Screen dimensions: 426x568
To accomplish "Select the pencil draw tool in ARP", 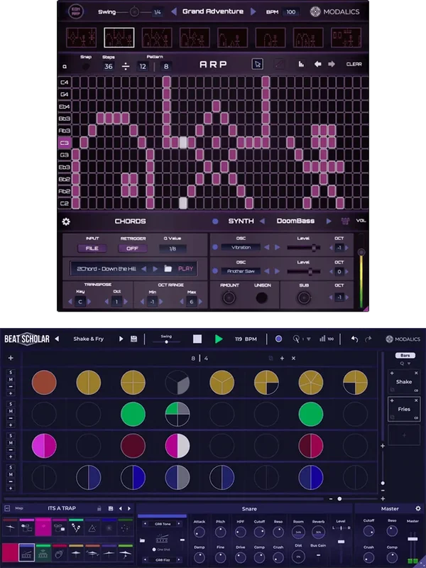I will 278,64.
